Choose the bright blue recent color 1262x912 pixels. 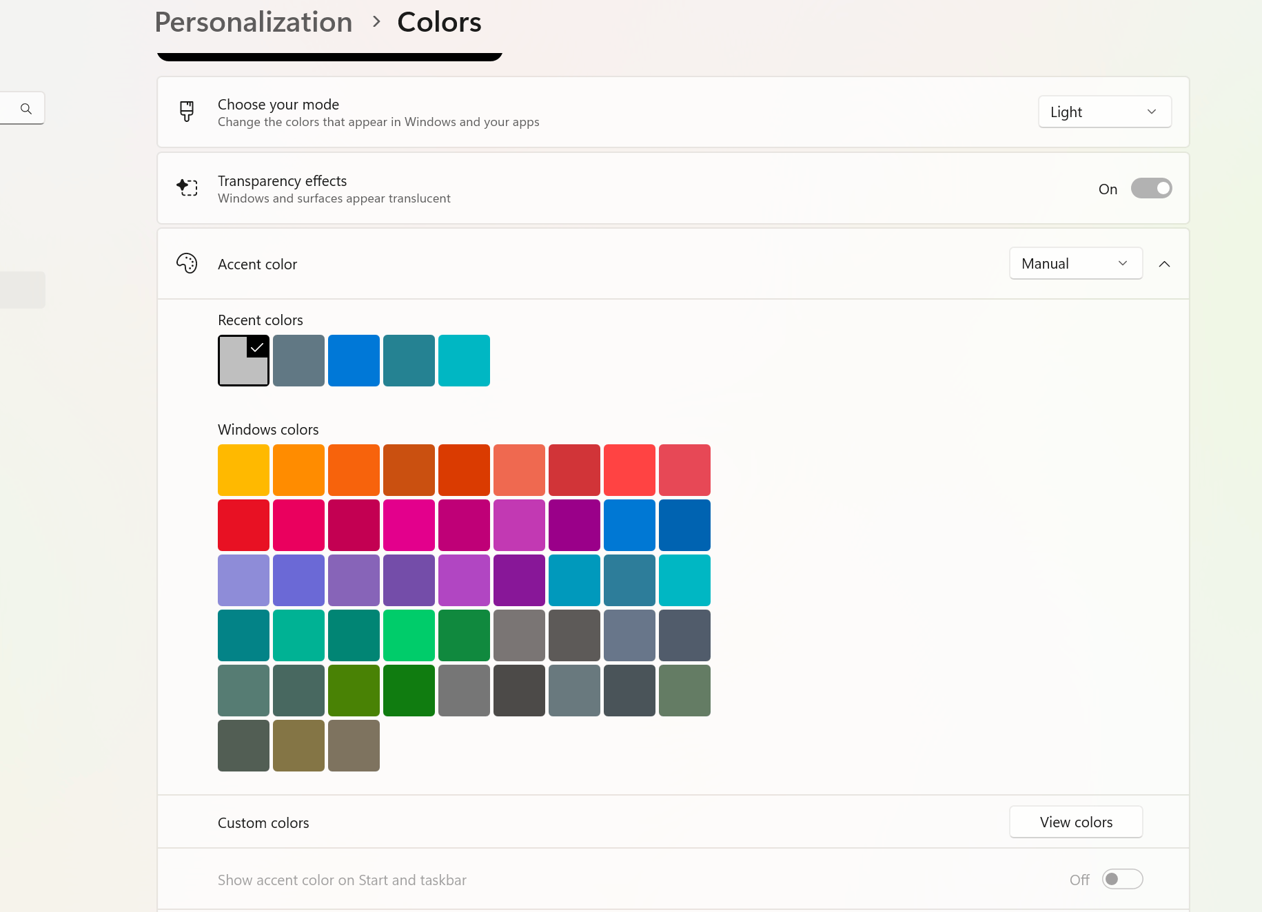[354, 361]
